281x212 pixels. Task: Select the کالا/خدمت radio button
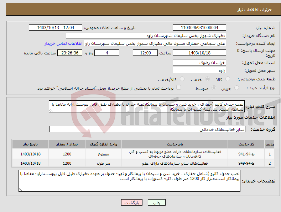[182, 79]
